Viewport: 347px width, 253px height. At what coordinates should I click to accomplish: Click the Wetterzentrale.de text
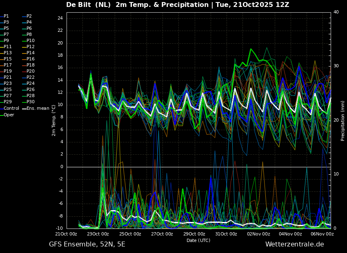pos(294,244)
